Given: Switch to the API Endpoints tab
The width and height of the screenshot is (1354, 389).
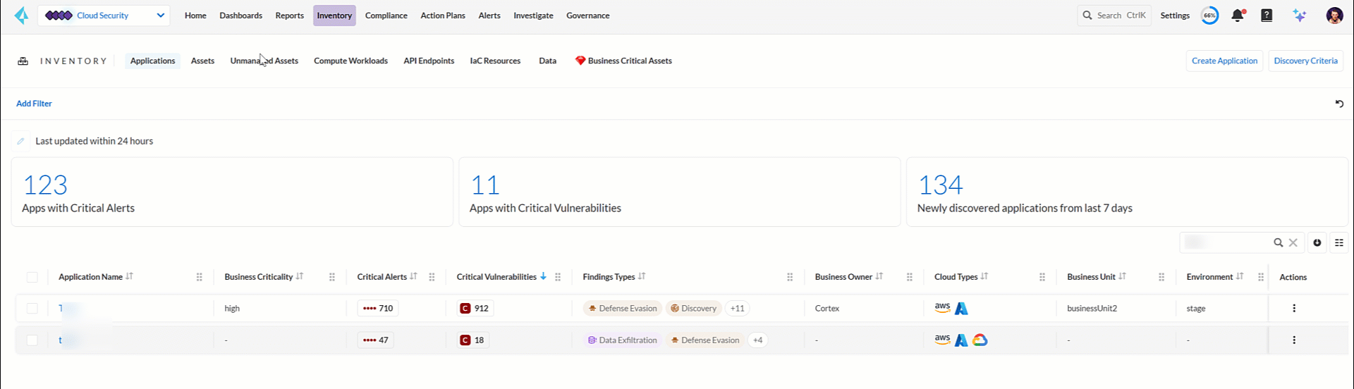Looking at the screenshot, I should [429, 61].
